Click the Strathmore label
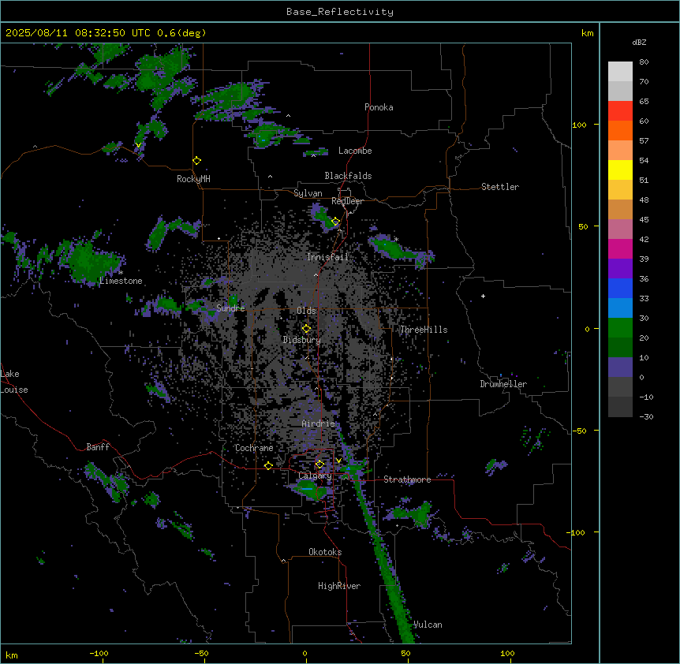The height and width of the screenshot is (664, 680). click(407, 479)
